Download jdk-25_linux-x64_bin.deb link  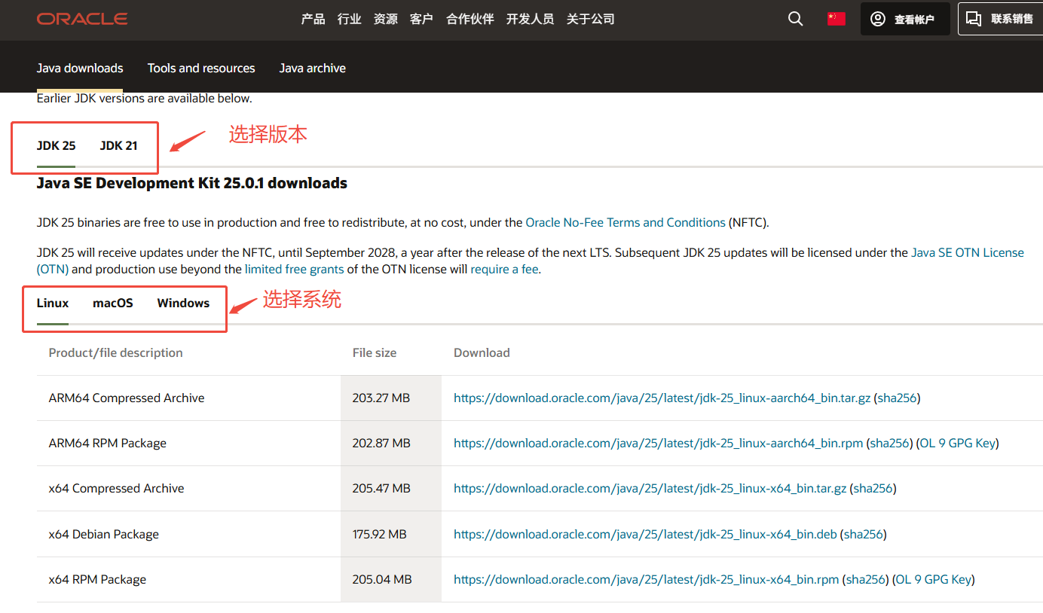pos(645,534)
